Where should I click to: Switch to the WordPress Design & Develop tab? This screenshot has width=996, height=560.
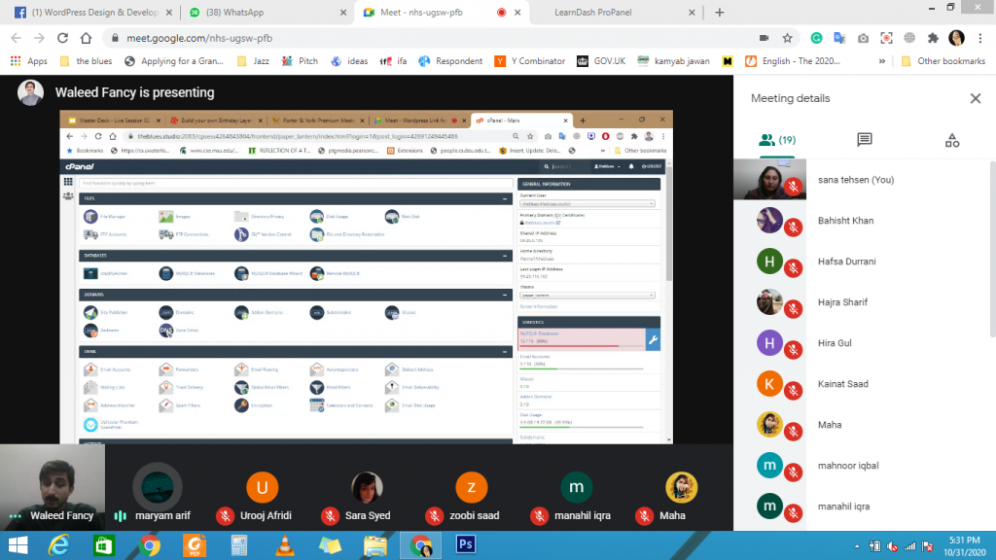94,12
